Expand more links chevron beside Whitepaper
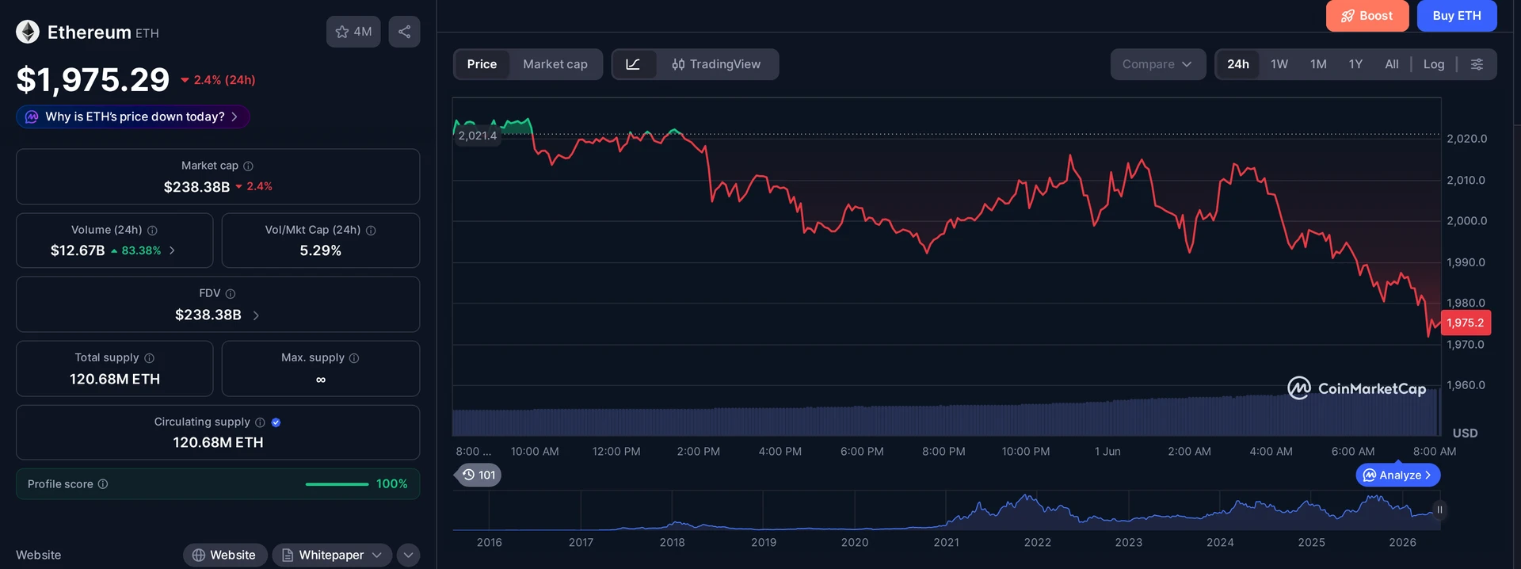This screenshot has height=569, width=1521. pyautogui.click(x=408, y=555)
